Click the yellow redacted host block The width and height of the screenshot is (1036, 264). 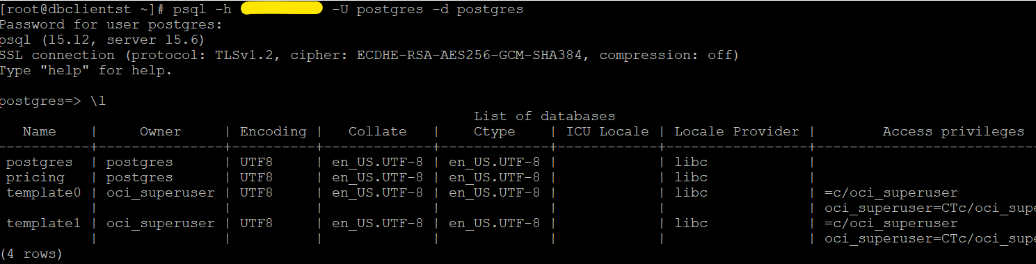282,9
